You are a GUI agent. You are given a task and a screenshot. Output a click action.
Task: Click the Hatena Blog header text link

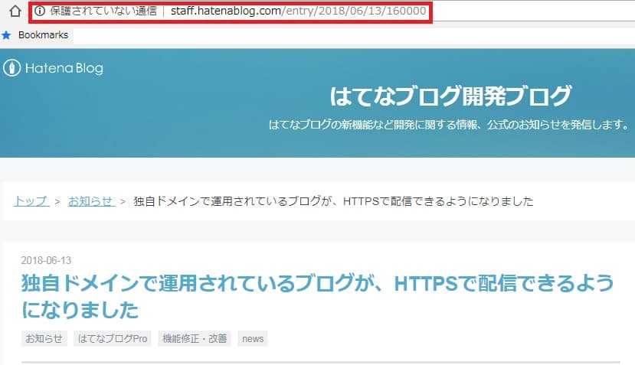[64, 68]
